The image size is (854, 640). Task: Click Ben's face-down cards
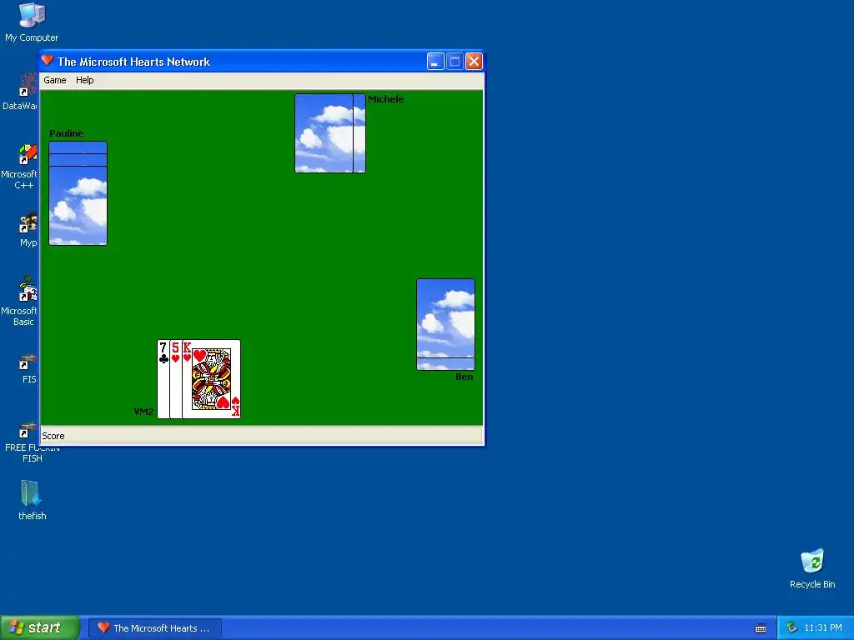point(445,324)
